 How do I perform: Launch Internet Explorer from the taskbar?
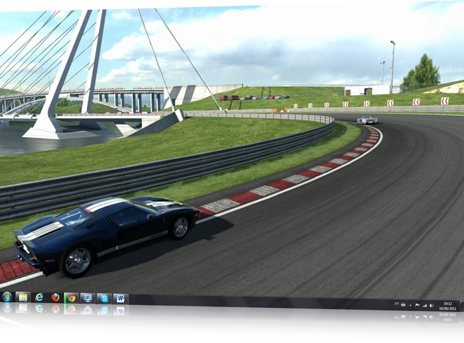click(x=39, y=297)
